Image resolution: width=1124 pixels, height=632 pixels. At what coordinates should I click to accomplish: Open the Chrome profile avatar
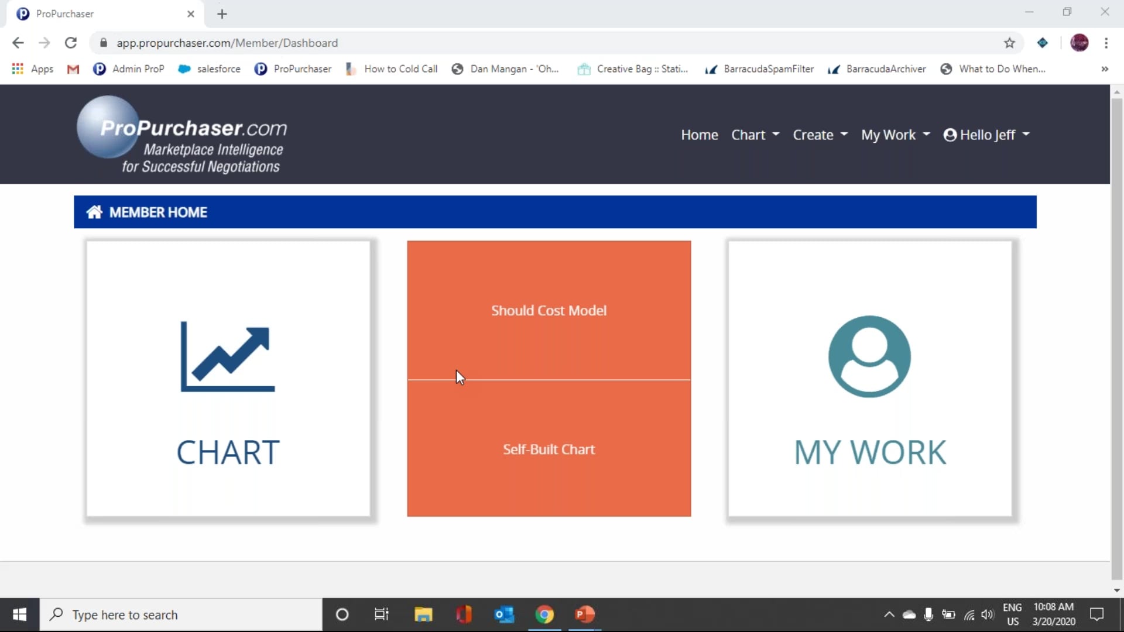1079,43
